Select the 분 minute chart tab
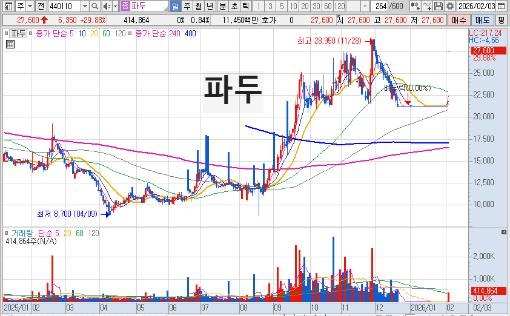The width and height of the screenshot is (510, 316). click(223, 6)
